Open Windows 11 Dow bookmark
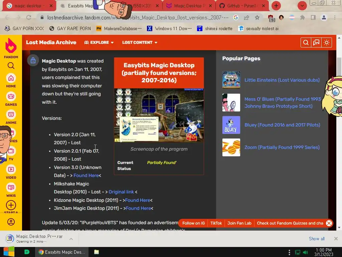342x257 pixels. [169, 28]
